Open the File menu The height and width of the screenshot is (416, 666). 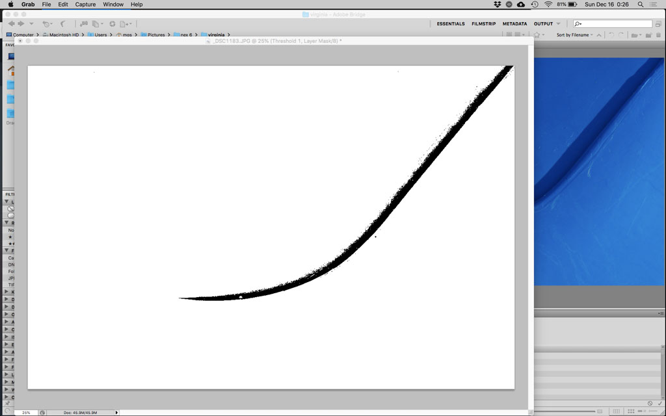tap(46, 5)
